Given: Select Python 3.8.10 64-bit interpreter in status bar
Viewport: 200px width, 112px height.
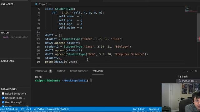Looking at the screenshot, I should click(9, 109).
